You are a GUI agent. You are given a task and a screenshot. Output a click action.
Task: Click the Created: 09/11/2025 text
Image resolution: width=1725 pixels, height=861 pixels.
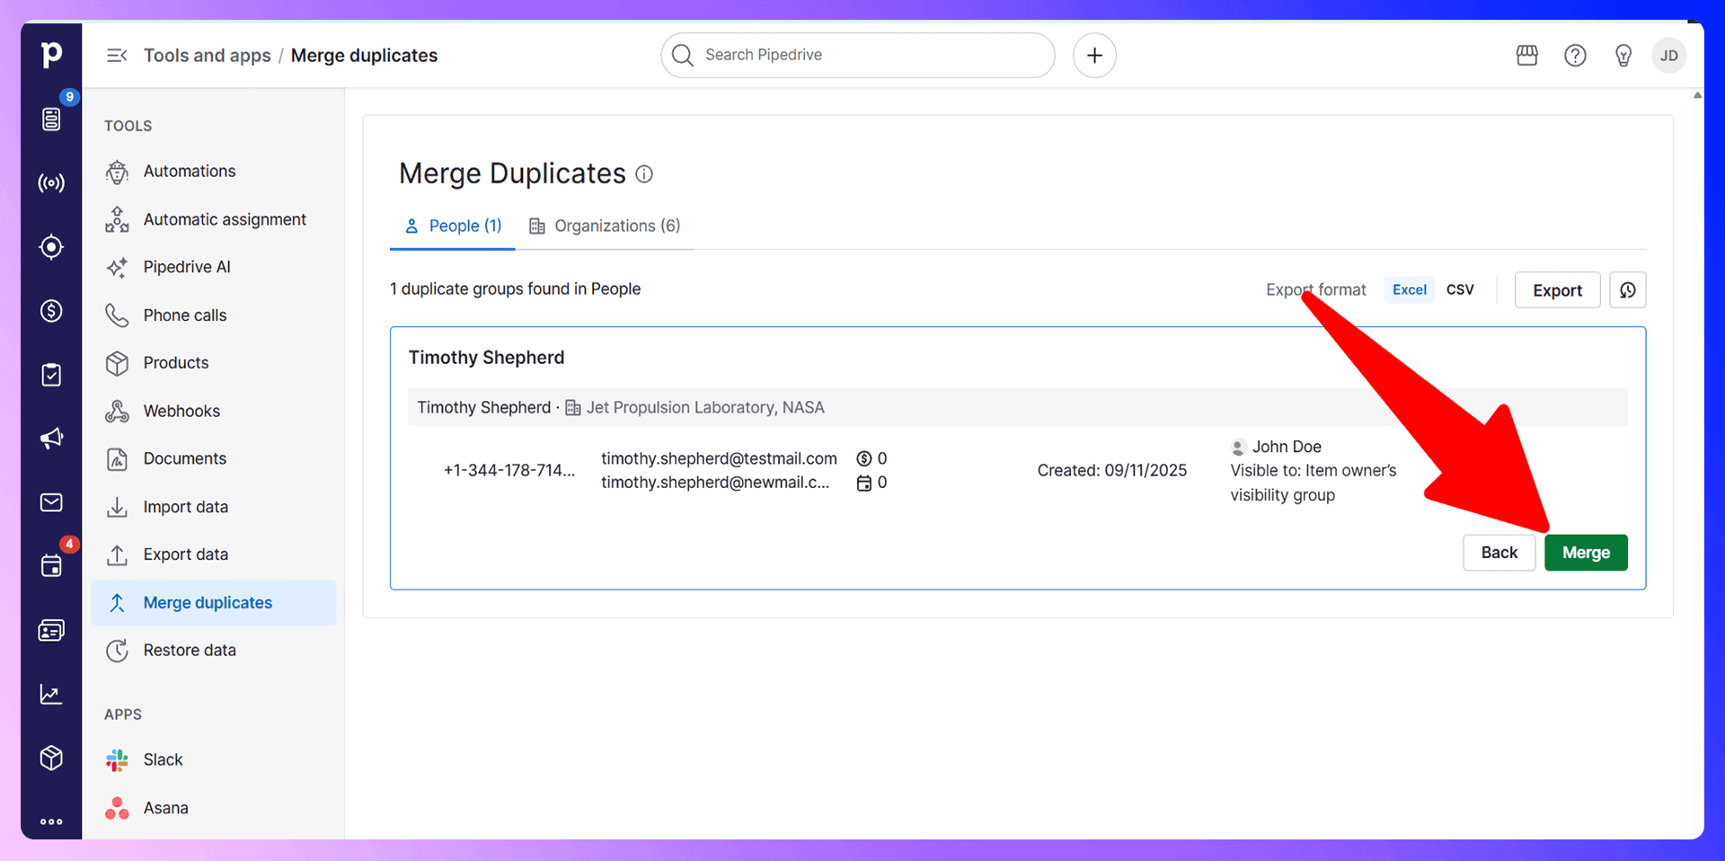coord(1112,470)
